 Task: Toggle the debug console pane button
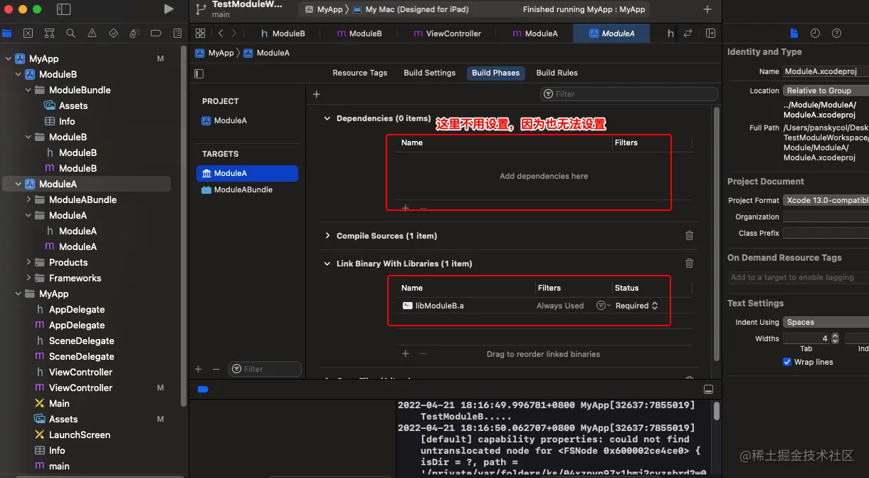point(708,389)
